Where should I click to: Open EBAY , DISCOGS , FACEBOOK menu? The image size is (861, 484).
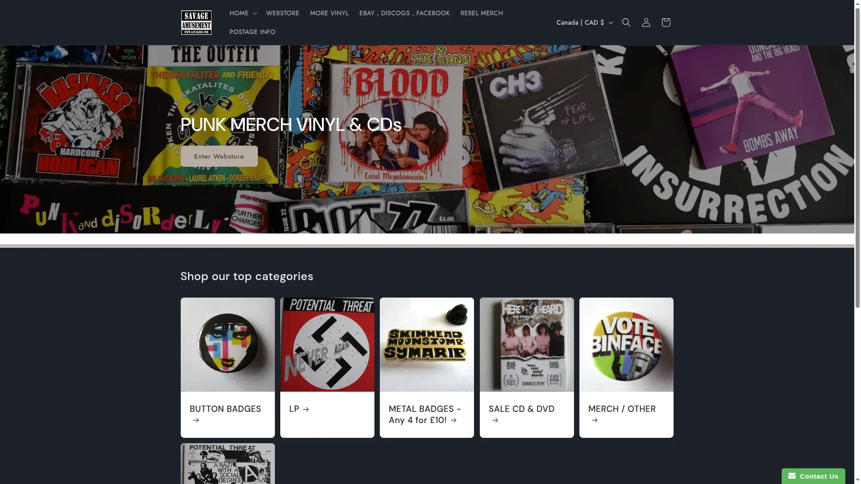point(404,13)
